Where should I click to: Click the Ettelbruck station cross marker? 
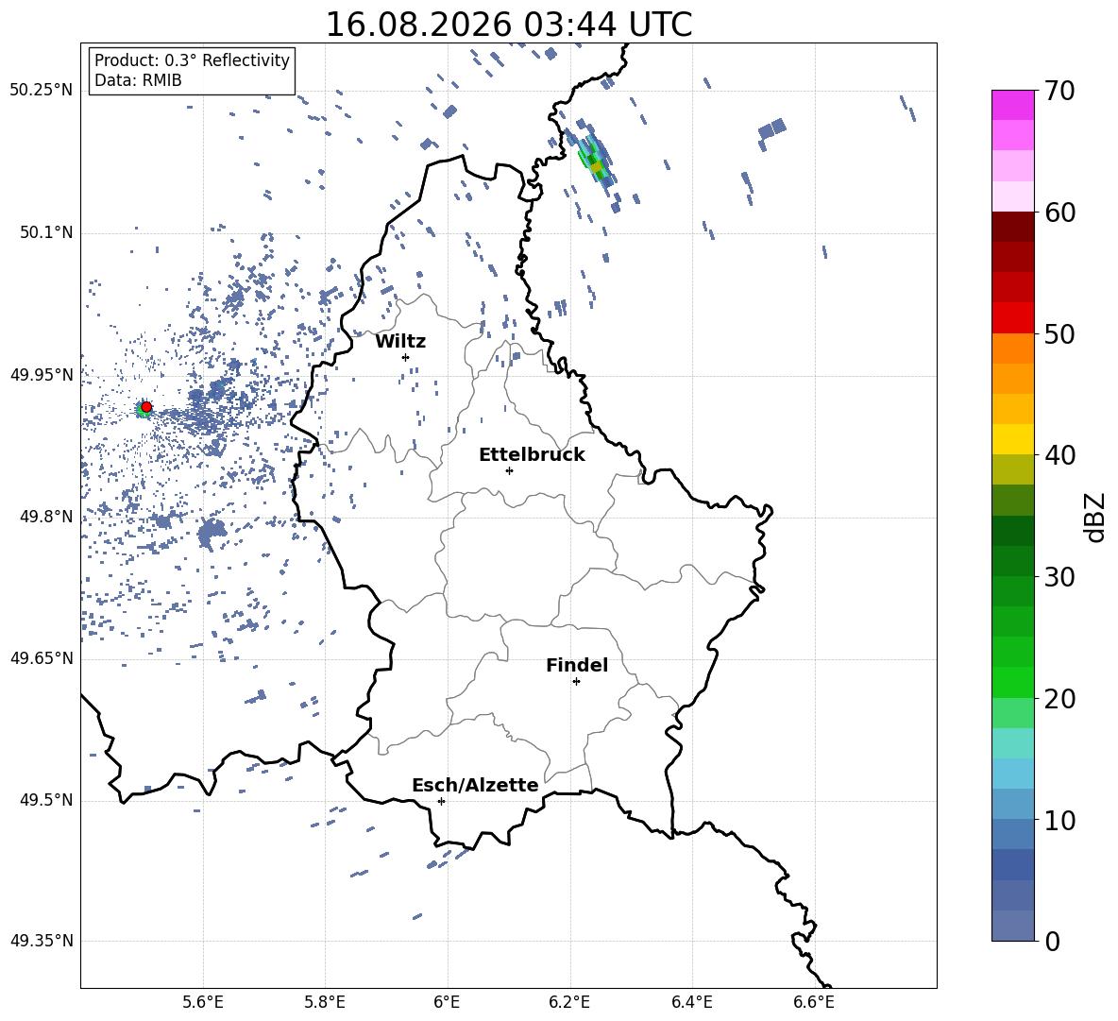coord(509,470)
